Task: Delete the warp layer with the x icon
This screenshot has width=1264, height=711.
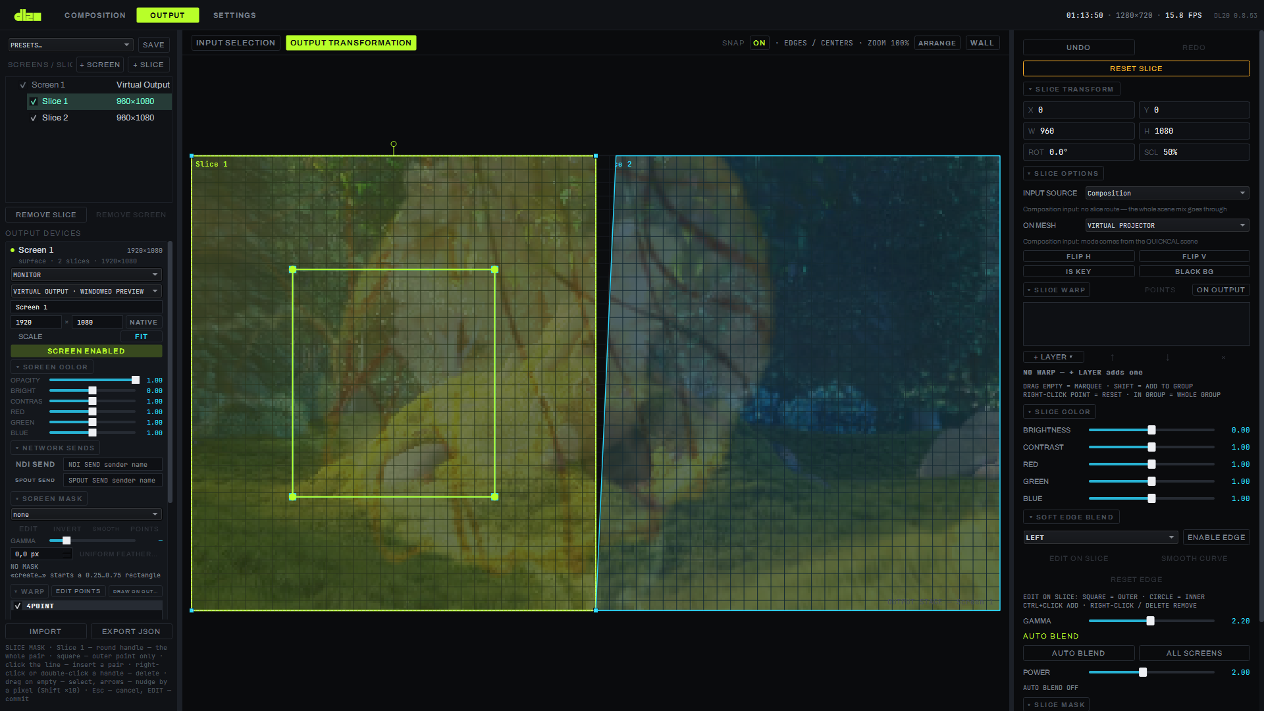Action: click(1223, 357)
